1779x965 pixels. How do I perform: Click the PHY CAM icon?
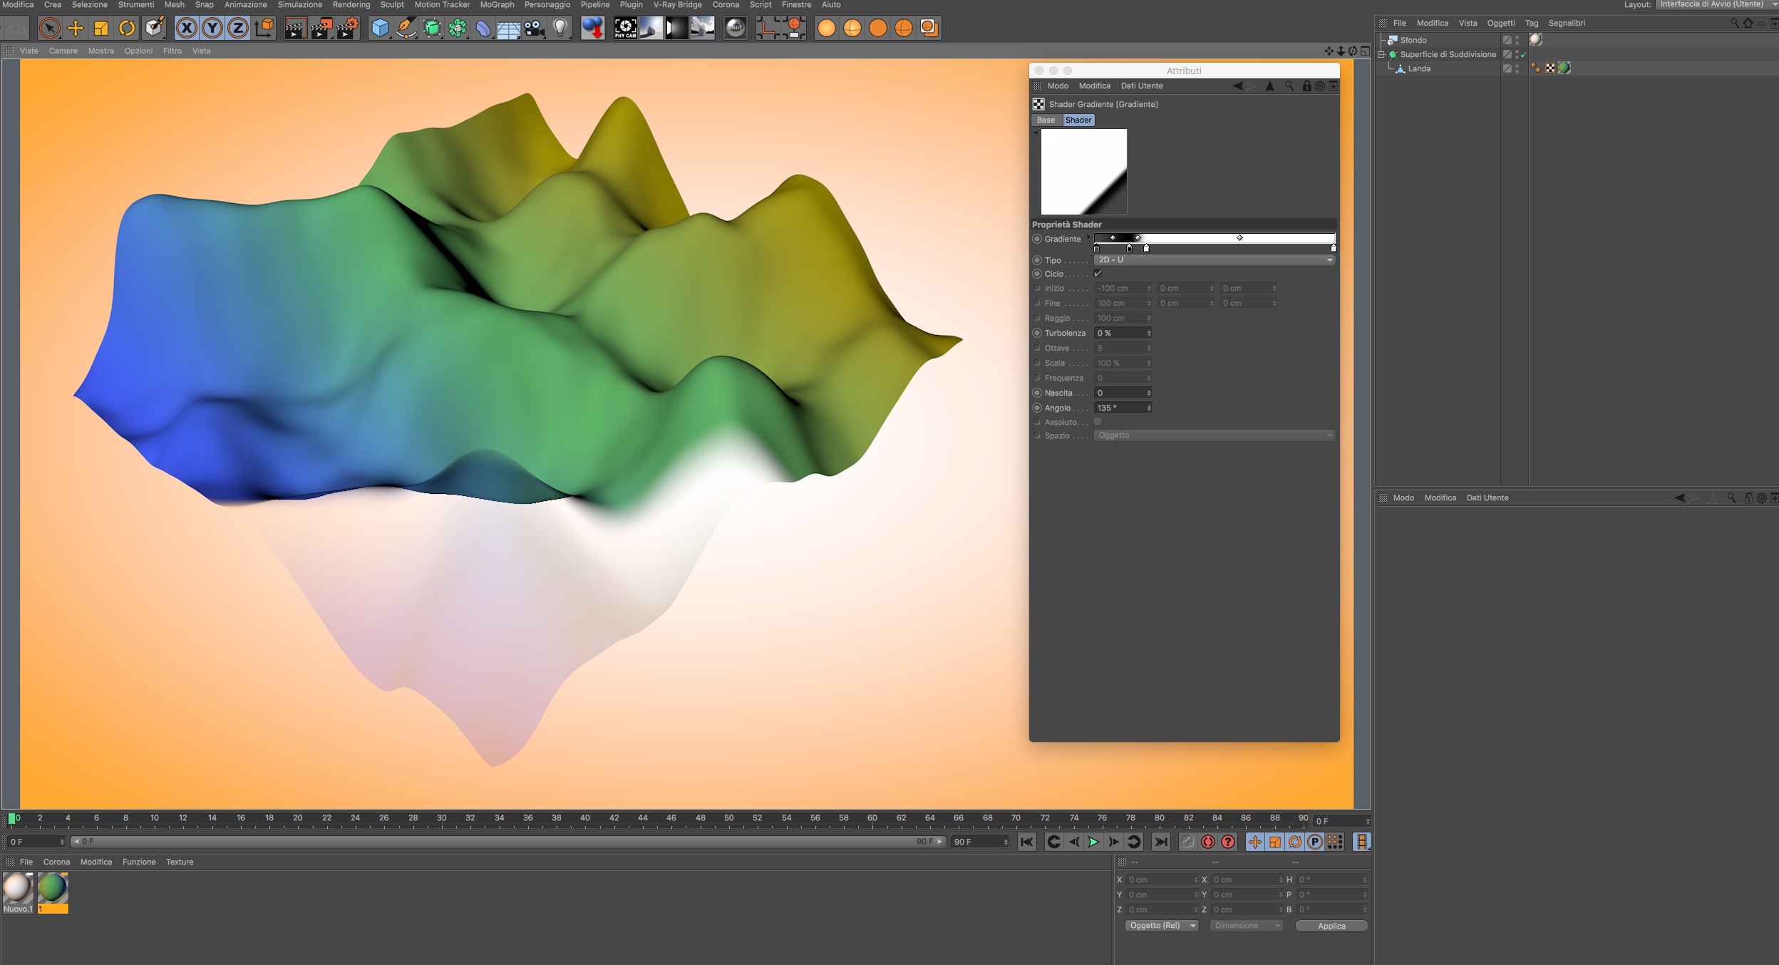[625, 29]
